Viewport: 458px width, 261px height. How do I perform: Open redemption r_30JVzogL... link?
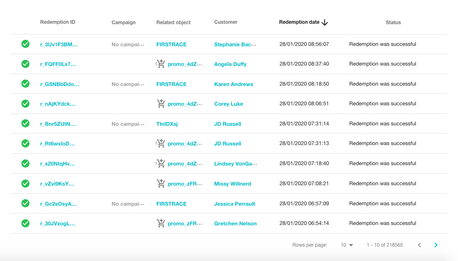tap(57, 224)
